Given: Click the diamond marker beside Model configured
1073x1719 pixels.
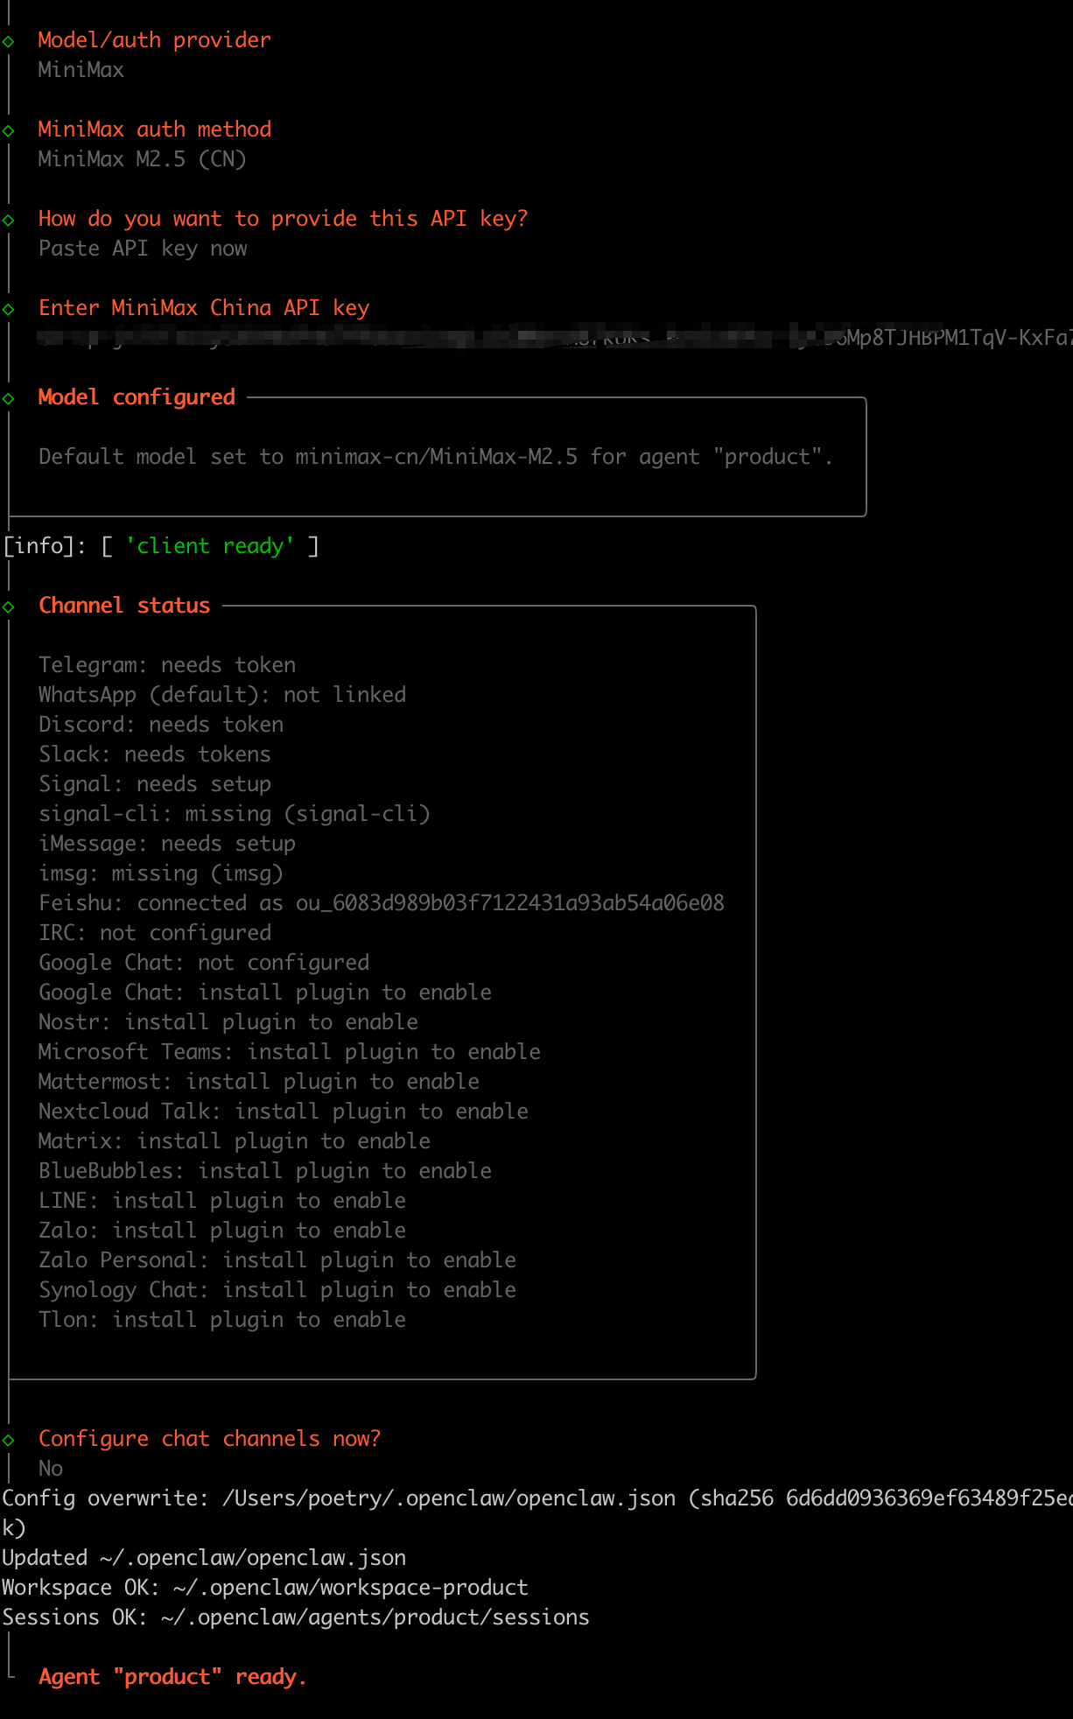Looking at the screenshot, I should point(9,398).
